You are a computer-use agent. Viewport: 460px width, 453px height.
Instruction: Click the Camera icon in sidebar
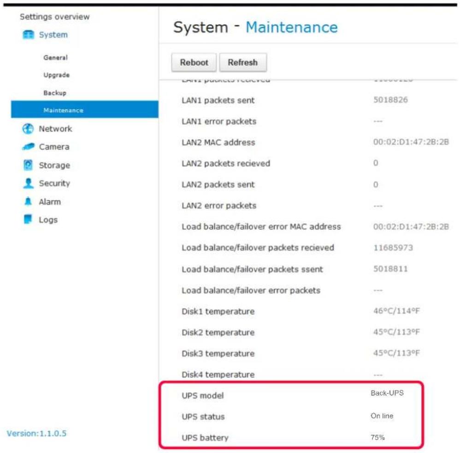click(28, 146)
